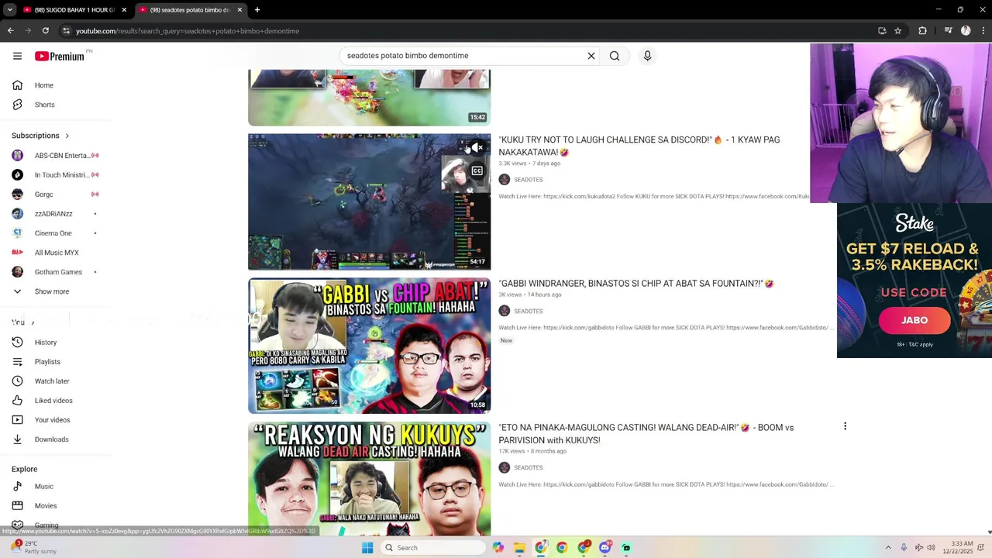Open GABBI WINDRANGER video title

(636, 284)
